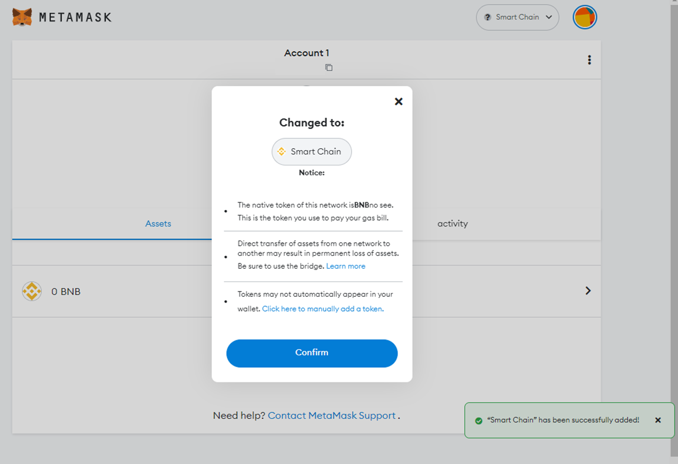Open account options three-dot menu
Viewport: 678px width, 464px height.
pos(589,60)
